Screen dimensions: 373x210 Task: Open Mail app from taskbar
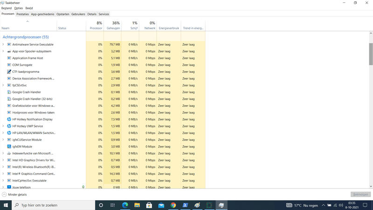161,205
